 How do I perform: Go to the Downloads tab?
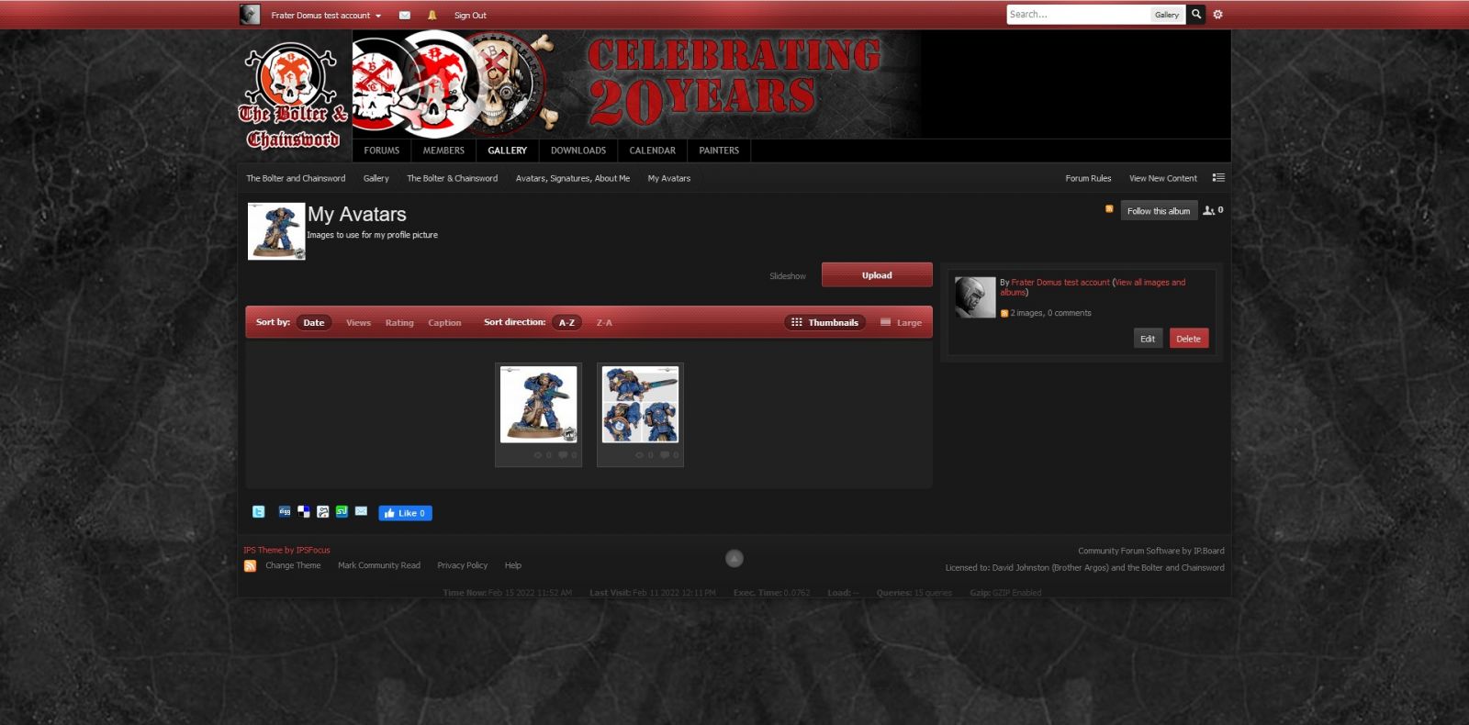(578, 151)
